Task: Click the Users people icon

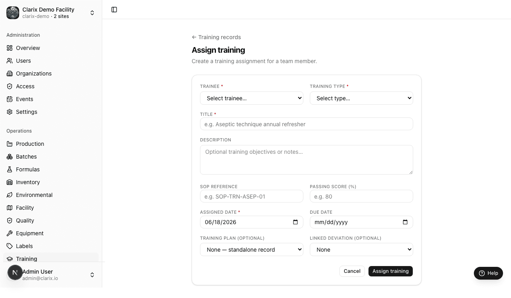Action: [x=10, y=61]
